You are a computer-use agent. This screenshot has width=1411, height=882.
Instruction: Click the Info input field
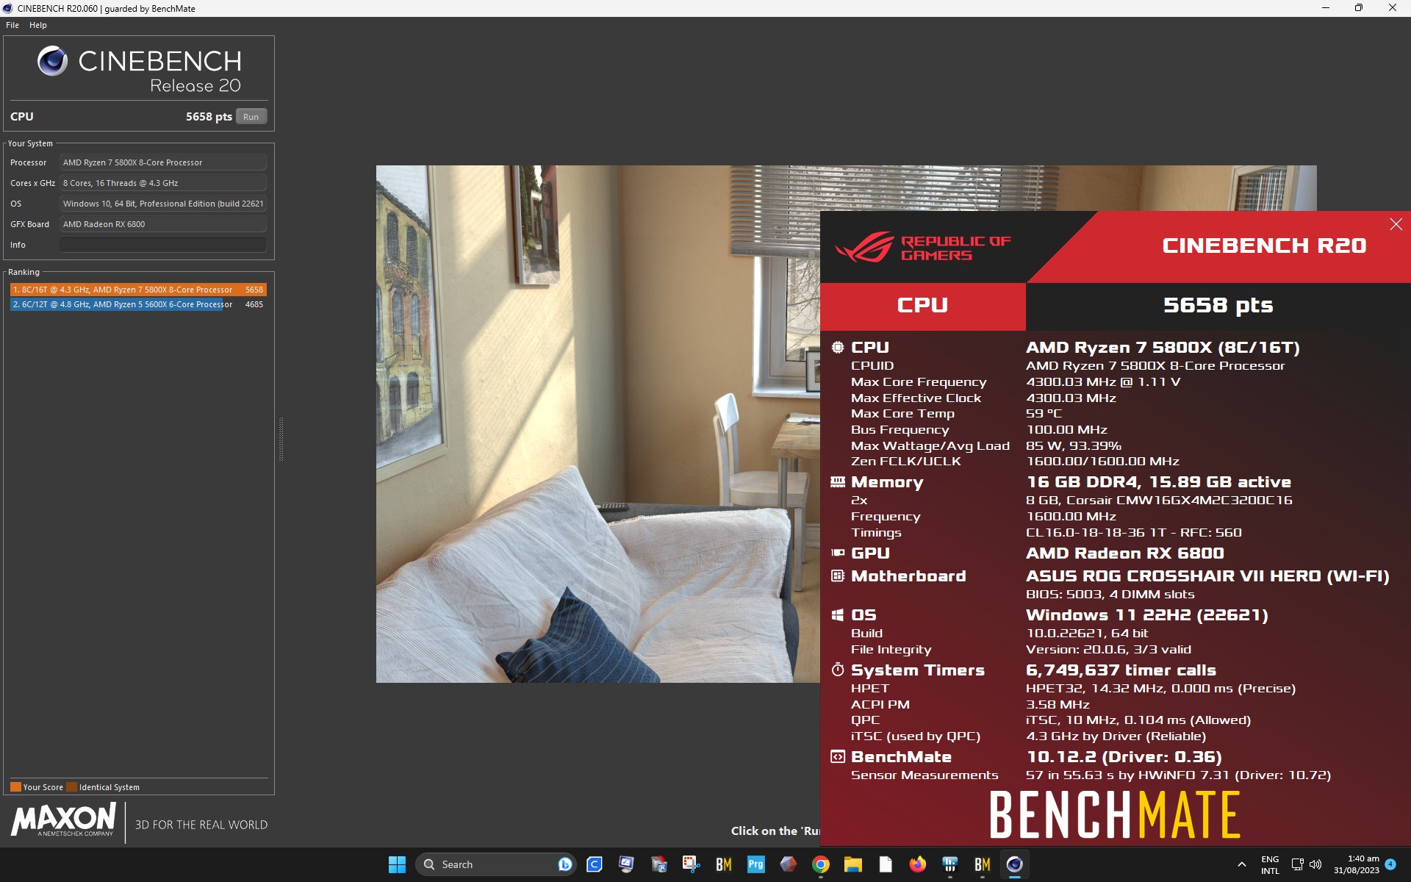162,245
